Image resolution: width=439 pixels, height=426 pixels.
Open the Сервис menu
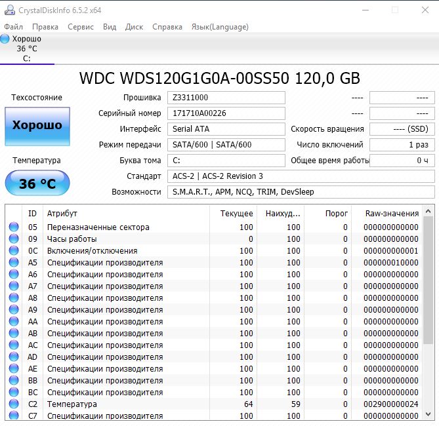[x=81, y=27]
